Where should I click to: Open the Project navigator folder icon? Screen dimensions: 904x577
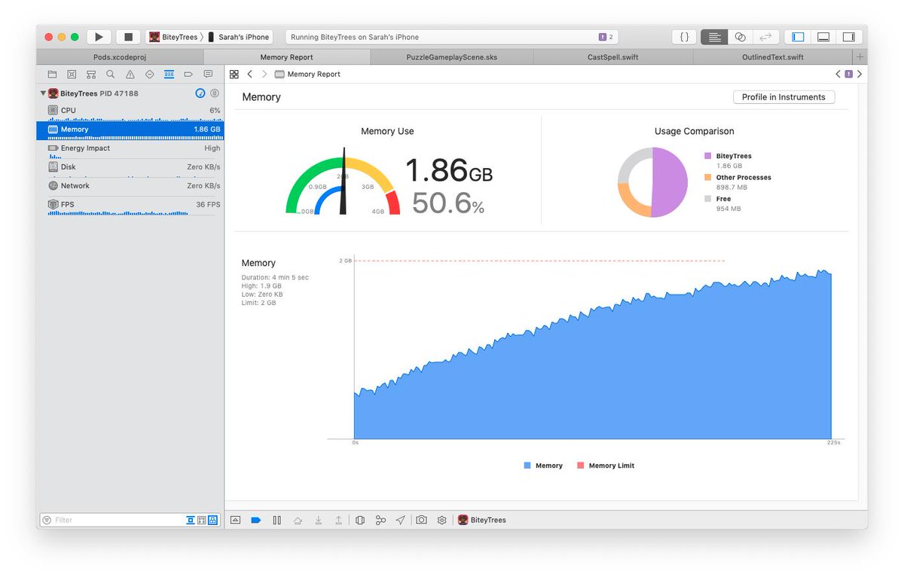(52, 75)
